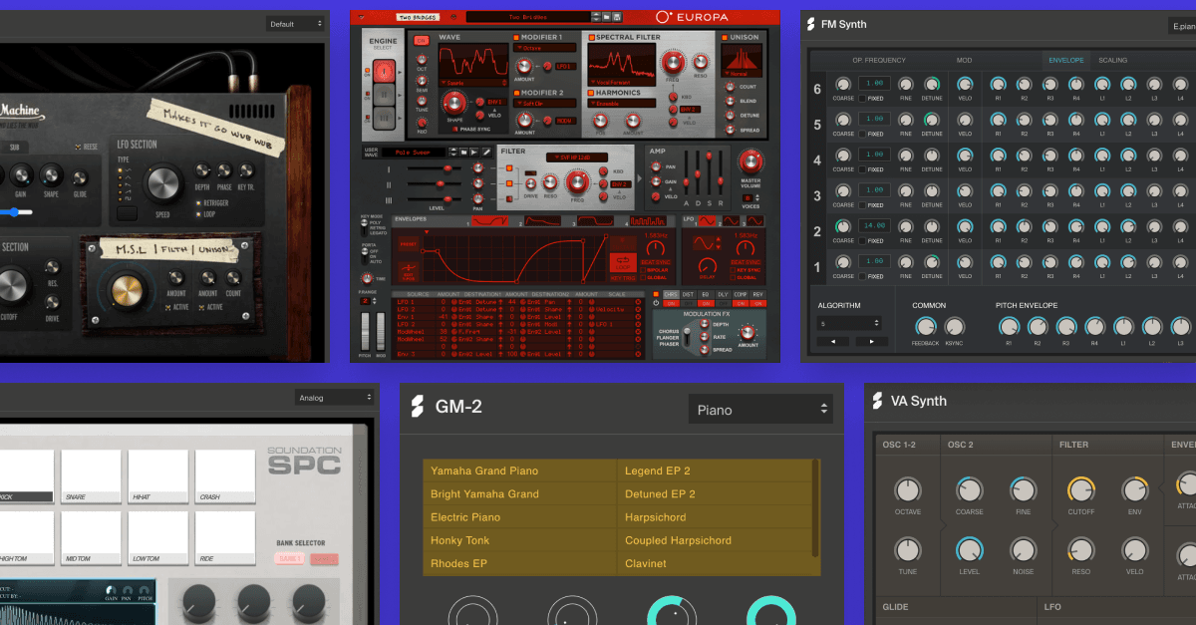Open the SVF HP 12dB filter type dropdown
The image size is (1196, 625).
pyautogui.click(x=575, y=156)
